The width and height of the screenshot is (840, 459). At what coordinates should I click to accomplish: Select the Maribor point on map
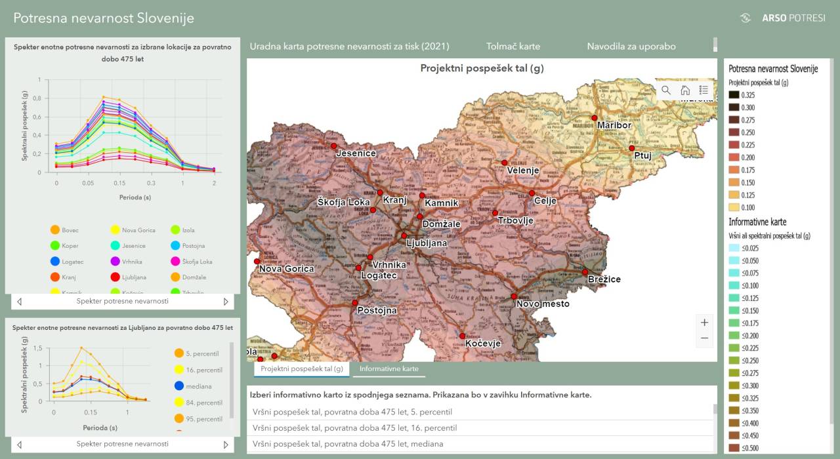coord(595,118)
